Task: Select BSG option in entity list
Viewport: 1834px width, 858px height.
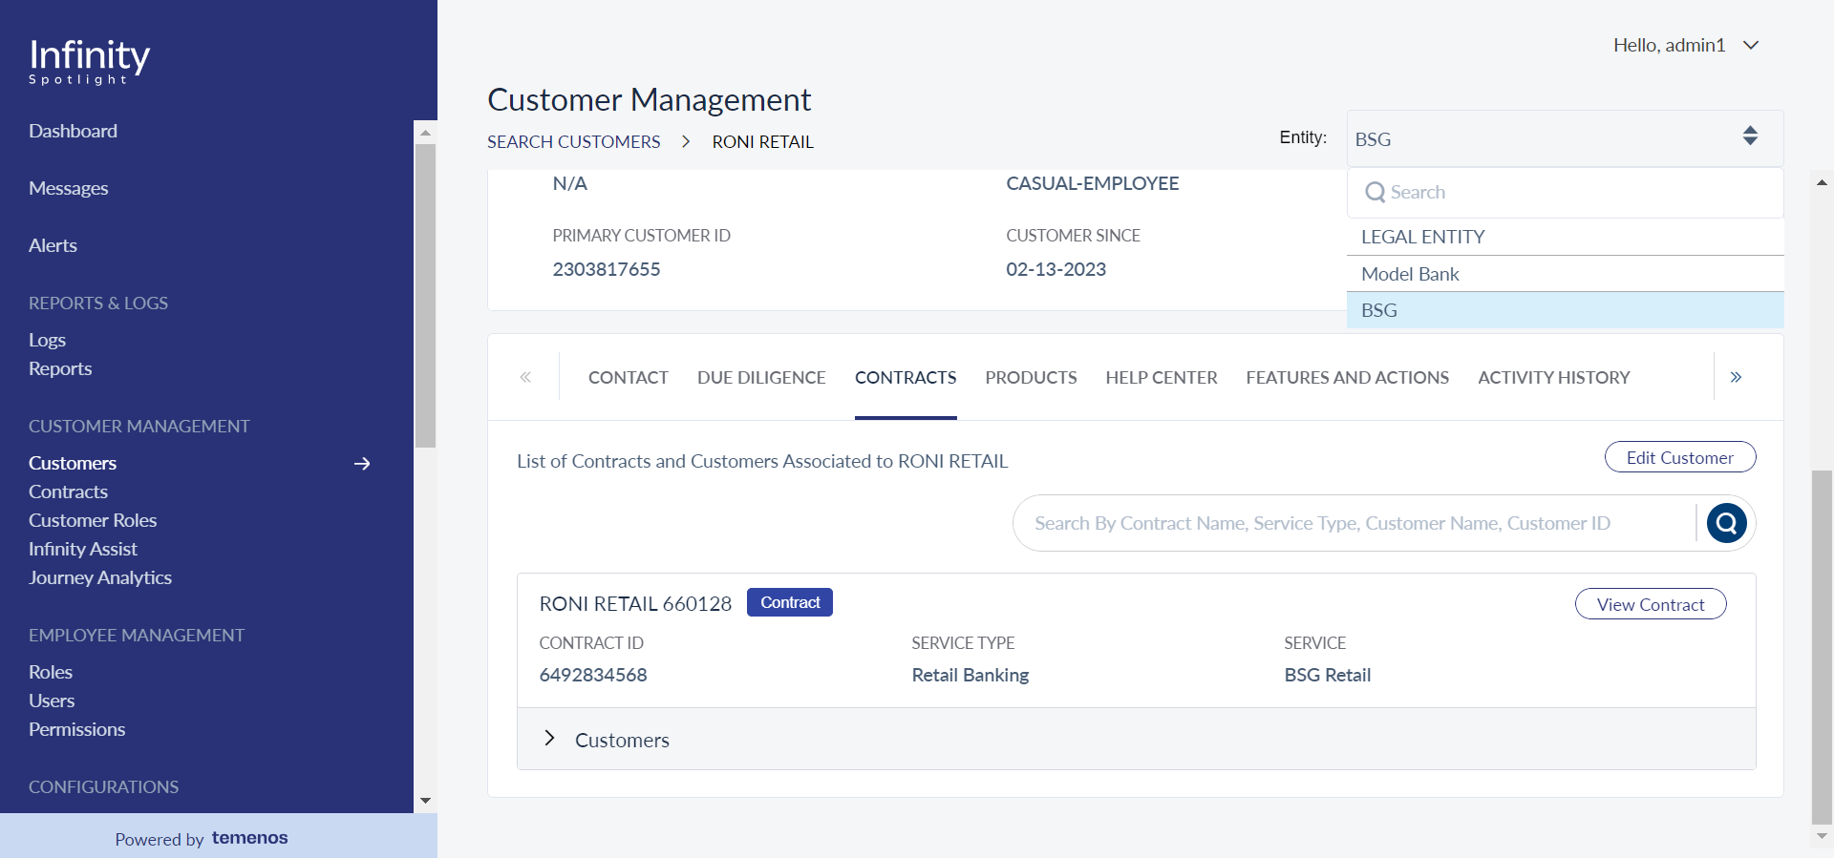Action: [x=1565, y=310]
